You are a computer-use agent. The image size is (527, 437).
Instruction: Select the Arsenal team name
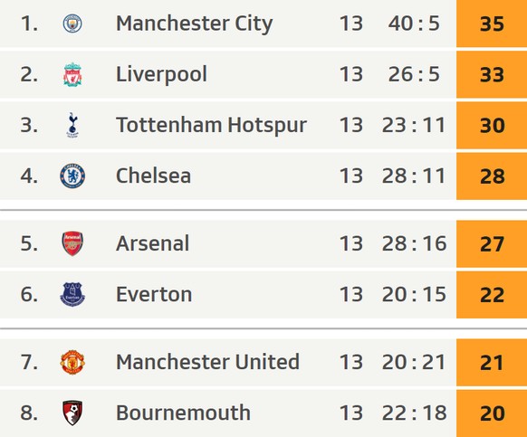pos(153,243)
